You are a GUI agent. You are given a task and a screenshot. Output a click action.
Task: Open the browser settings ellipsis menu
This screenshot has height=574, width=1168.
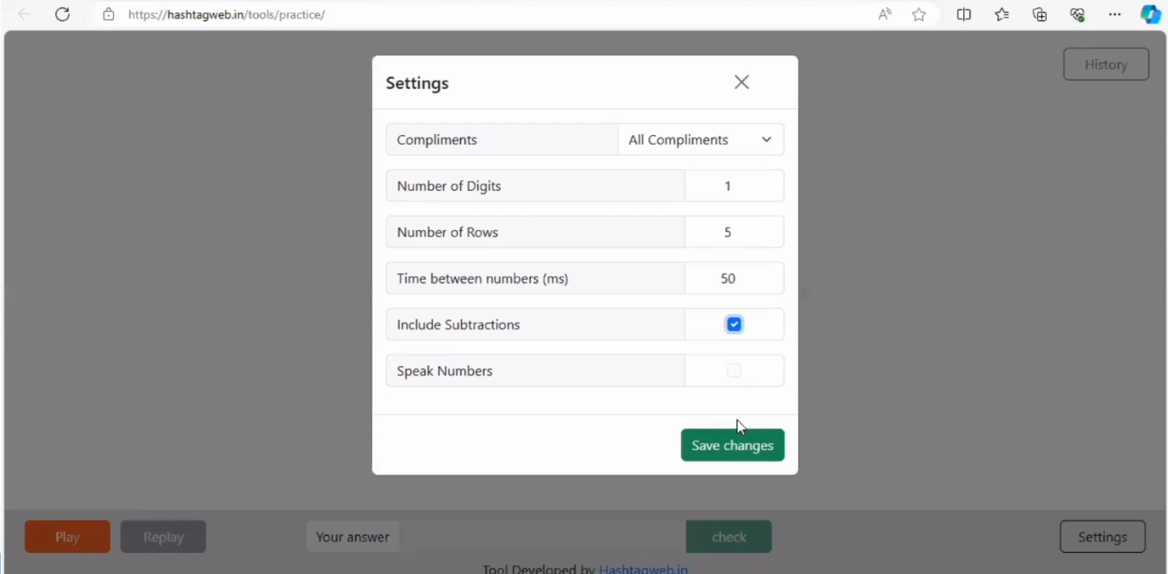click(x=1114, y=14)
